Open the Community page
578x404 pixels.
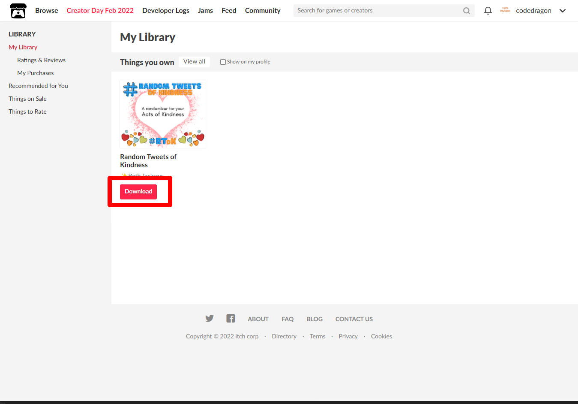[x=263, y=11]
